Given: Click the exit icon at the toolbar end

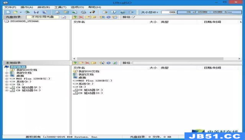Looking at the screenshot, I should pos(131,12).
